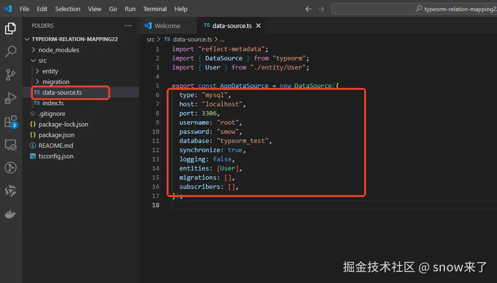The width and height of the screenshot is (497, 283).
Task: Click the VS Code logo in title bar
Action: pyautogui.click(x=8, y=9)
